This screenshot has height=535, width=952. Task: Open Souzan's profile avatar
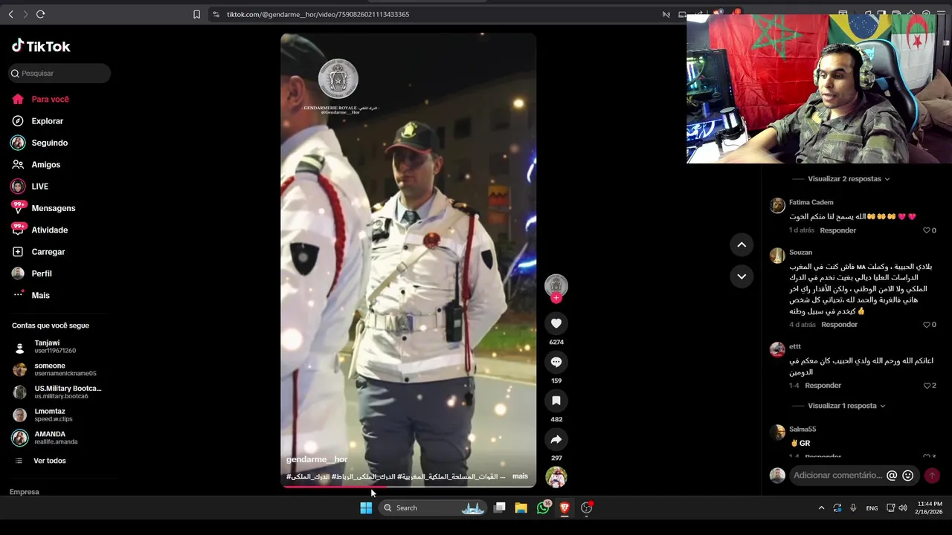pyautogui.click(x=777, y=256)
